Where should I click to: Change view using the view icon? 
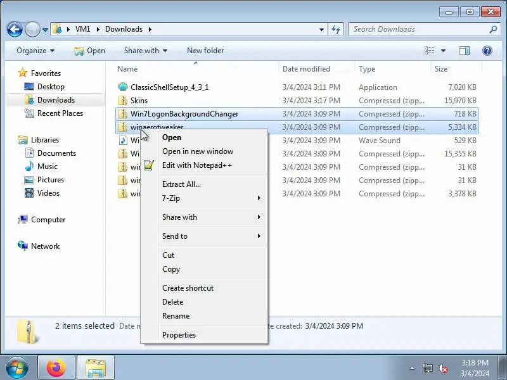430,51
